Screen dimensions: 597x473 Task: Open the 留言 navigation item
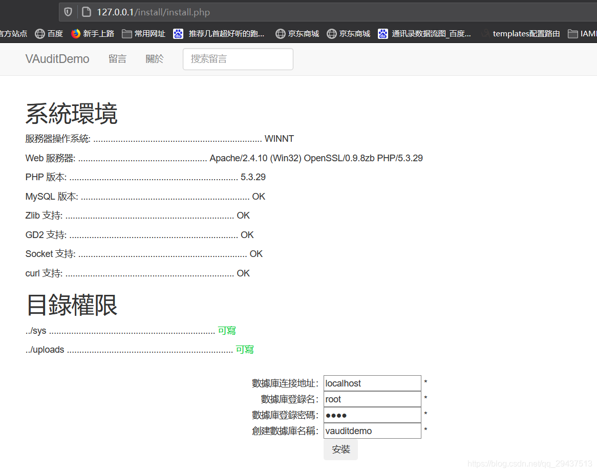[117, 59]
